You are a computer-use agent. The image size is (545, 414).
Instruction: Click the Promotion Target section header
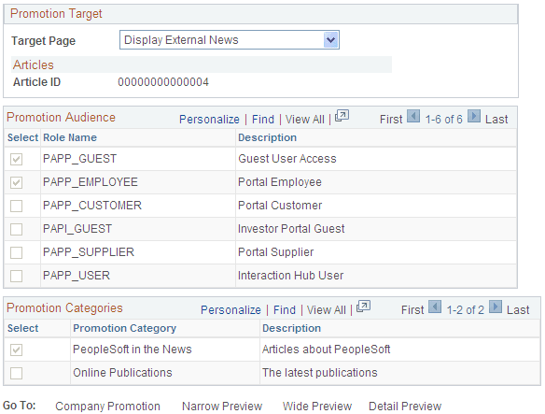pyautogui.click(x=56, y=14)
